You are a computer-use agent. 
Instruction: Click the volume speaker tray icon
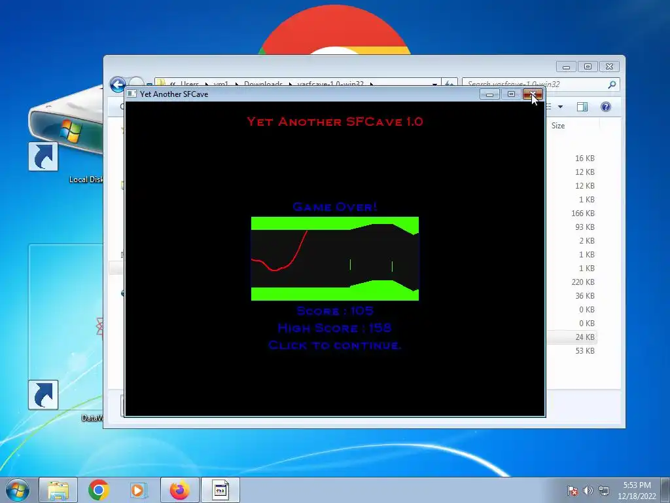[588, 491]
